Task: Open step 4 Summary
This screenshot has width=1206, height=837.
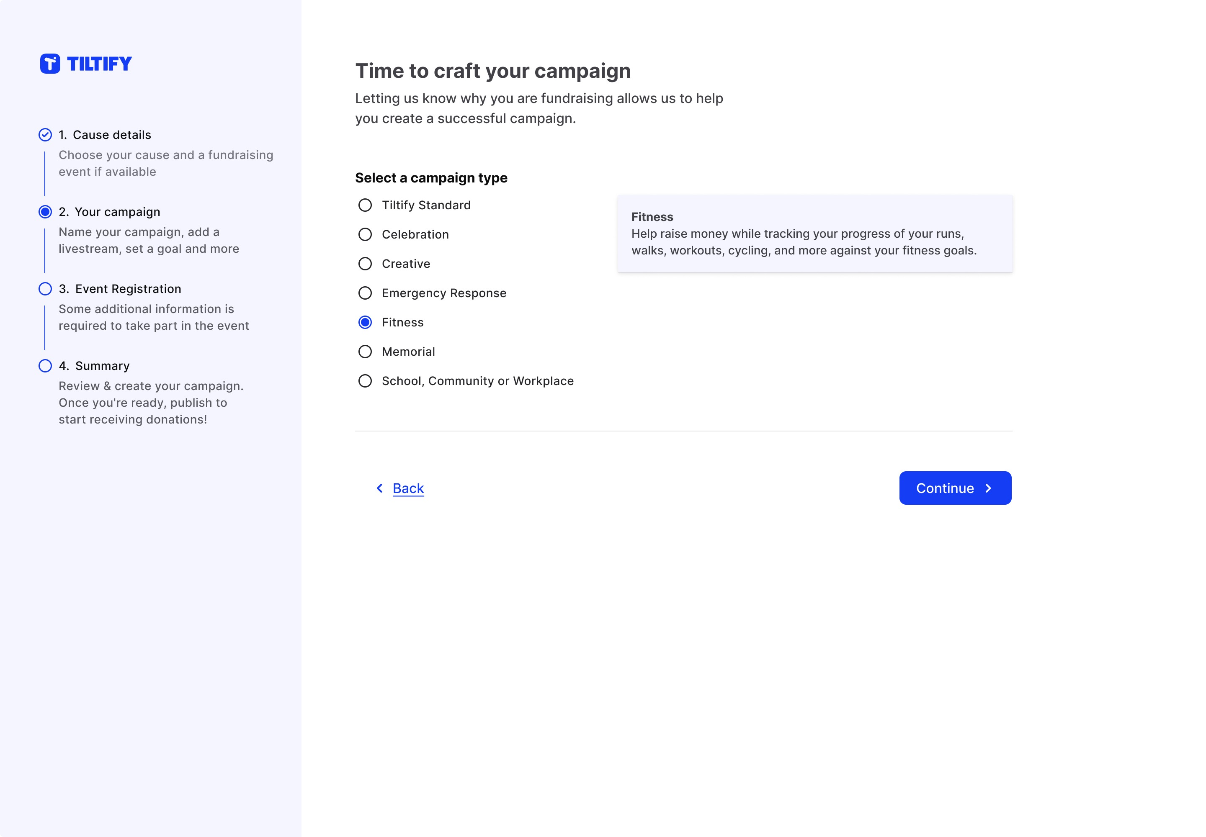Action: coord(95,366)
